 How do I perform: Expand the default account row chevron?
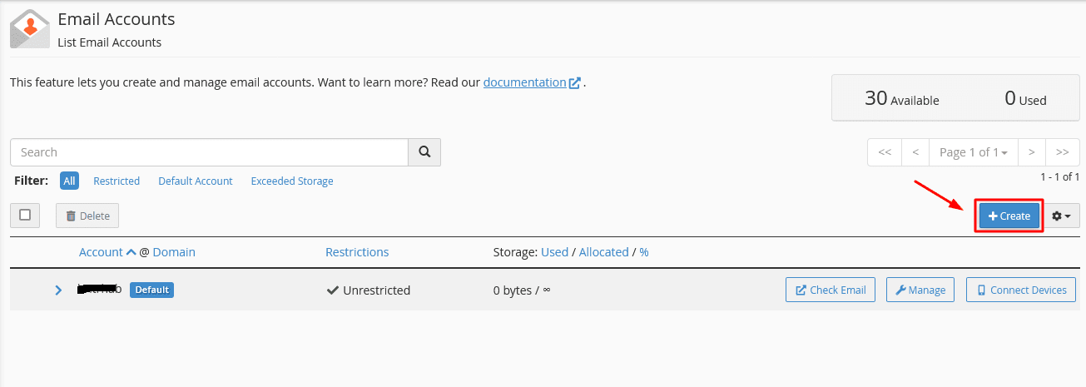pyautogui.click(x=58, y=290)
